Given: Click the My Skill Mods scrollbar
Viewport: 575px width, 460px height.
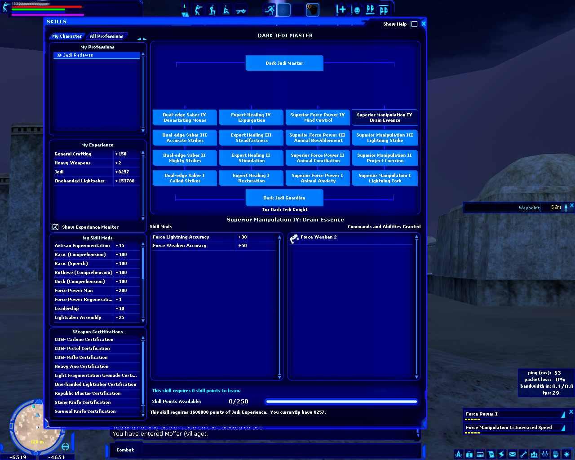Looking at the screenshot, I should point(143,283).
